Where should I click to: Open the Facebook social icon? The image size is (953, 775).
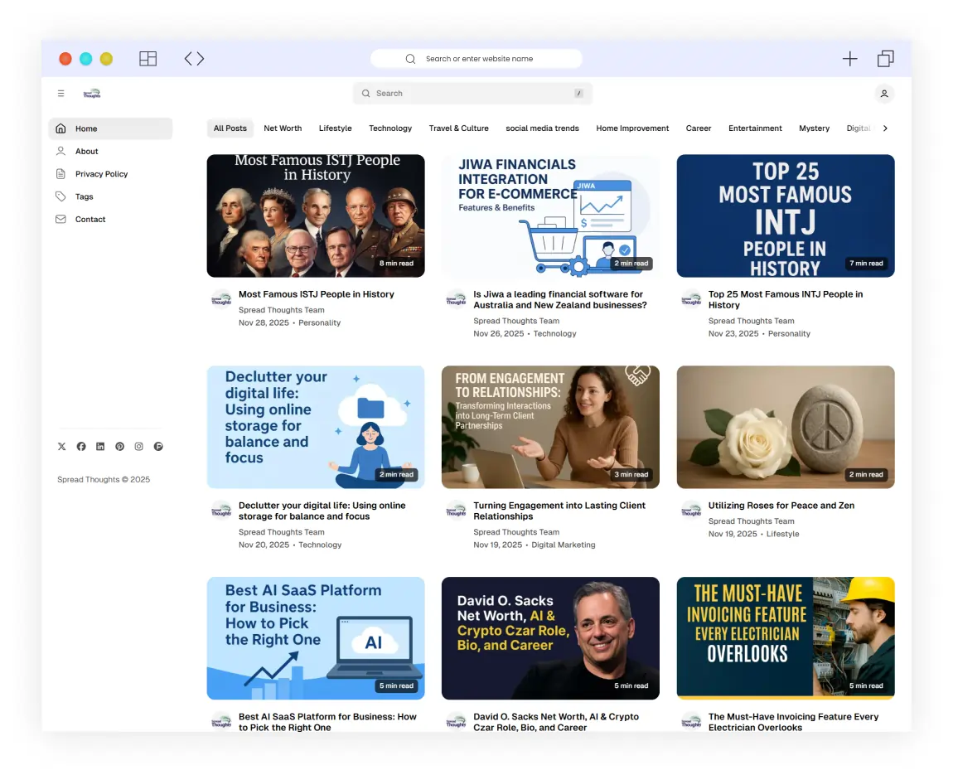tap(81, 446)
